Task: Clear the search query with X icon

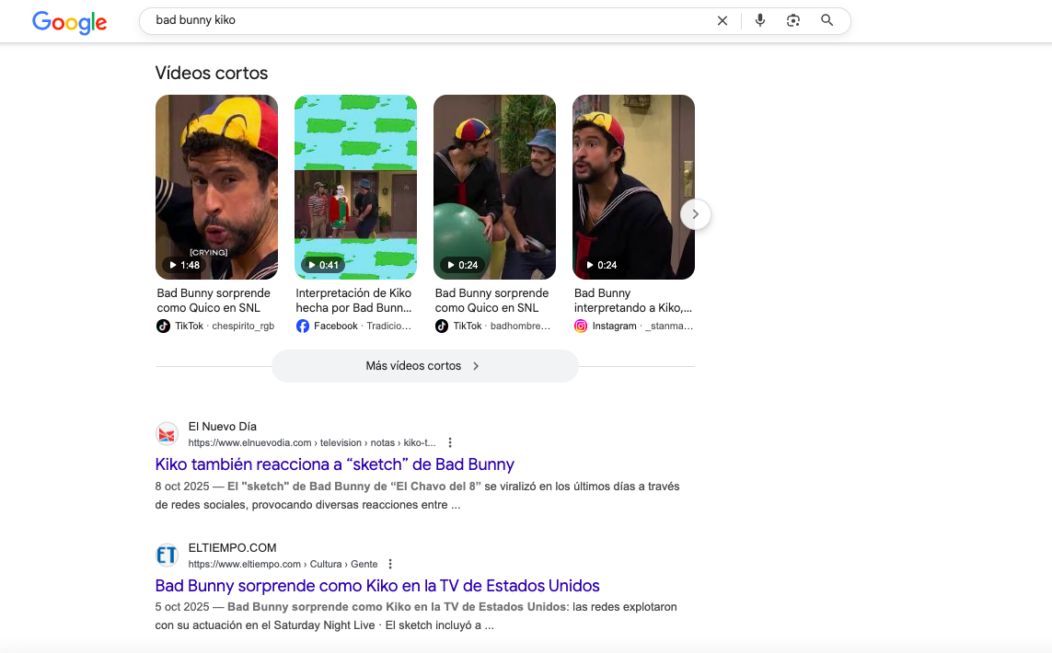Action: pyautogui.click(x=723, y=20)
